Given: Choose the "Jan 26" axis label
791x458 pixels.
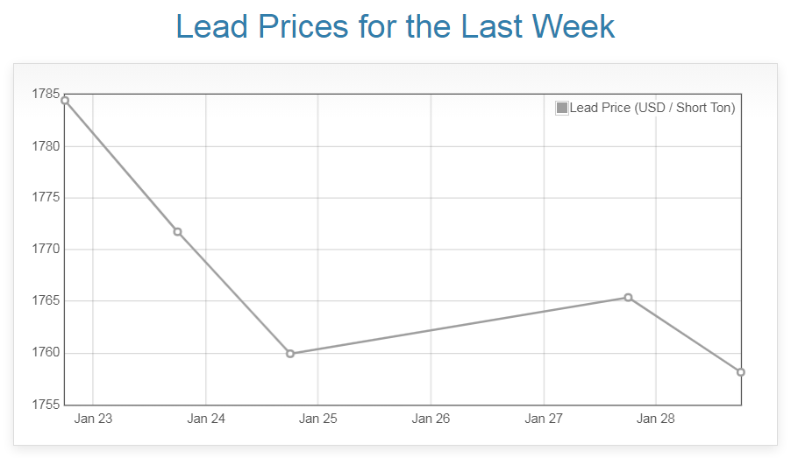Looking at the screenshot, I should click(x=431, y=419).
